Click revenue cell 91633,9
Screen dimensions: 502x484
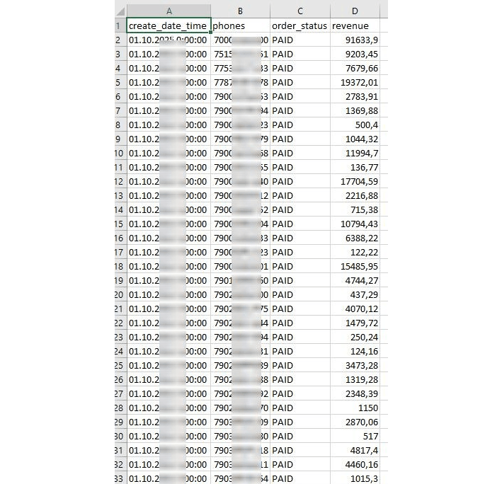(x=355, y=40)
